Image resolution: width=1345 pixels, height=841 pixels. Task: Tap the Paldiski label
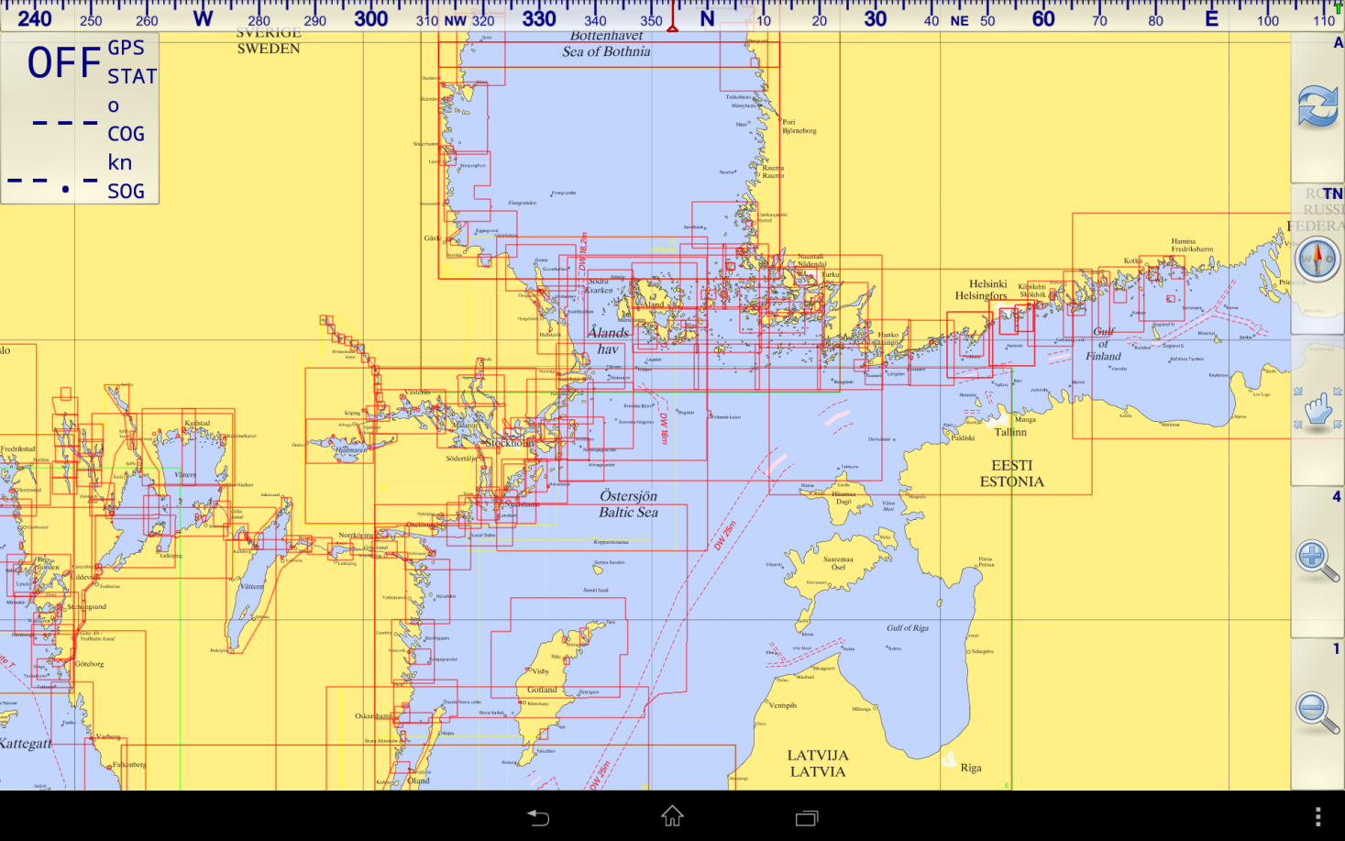pyautogui.click(x=963, y=437)
